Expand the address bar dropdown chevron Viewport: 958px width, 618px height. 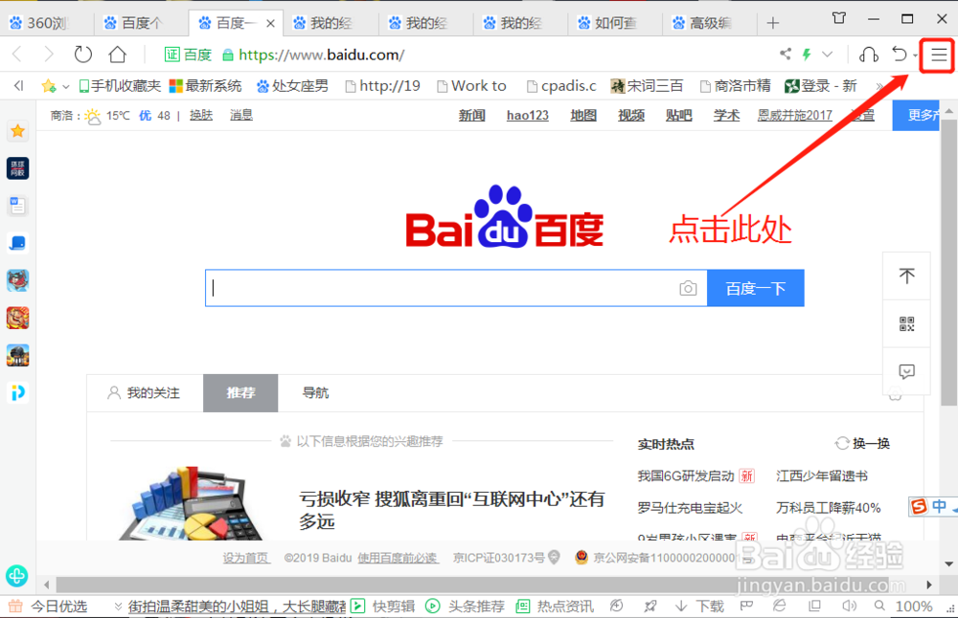(828, 55)
